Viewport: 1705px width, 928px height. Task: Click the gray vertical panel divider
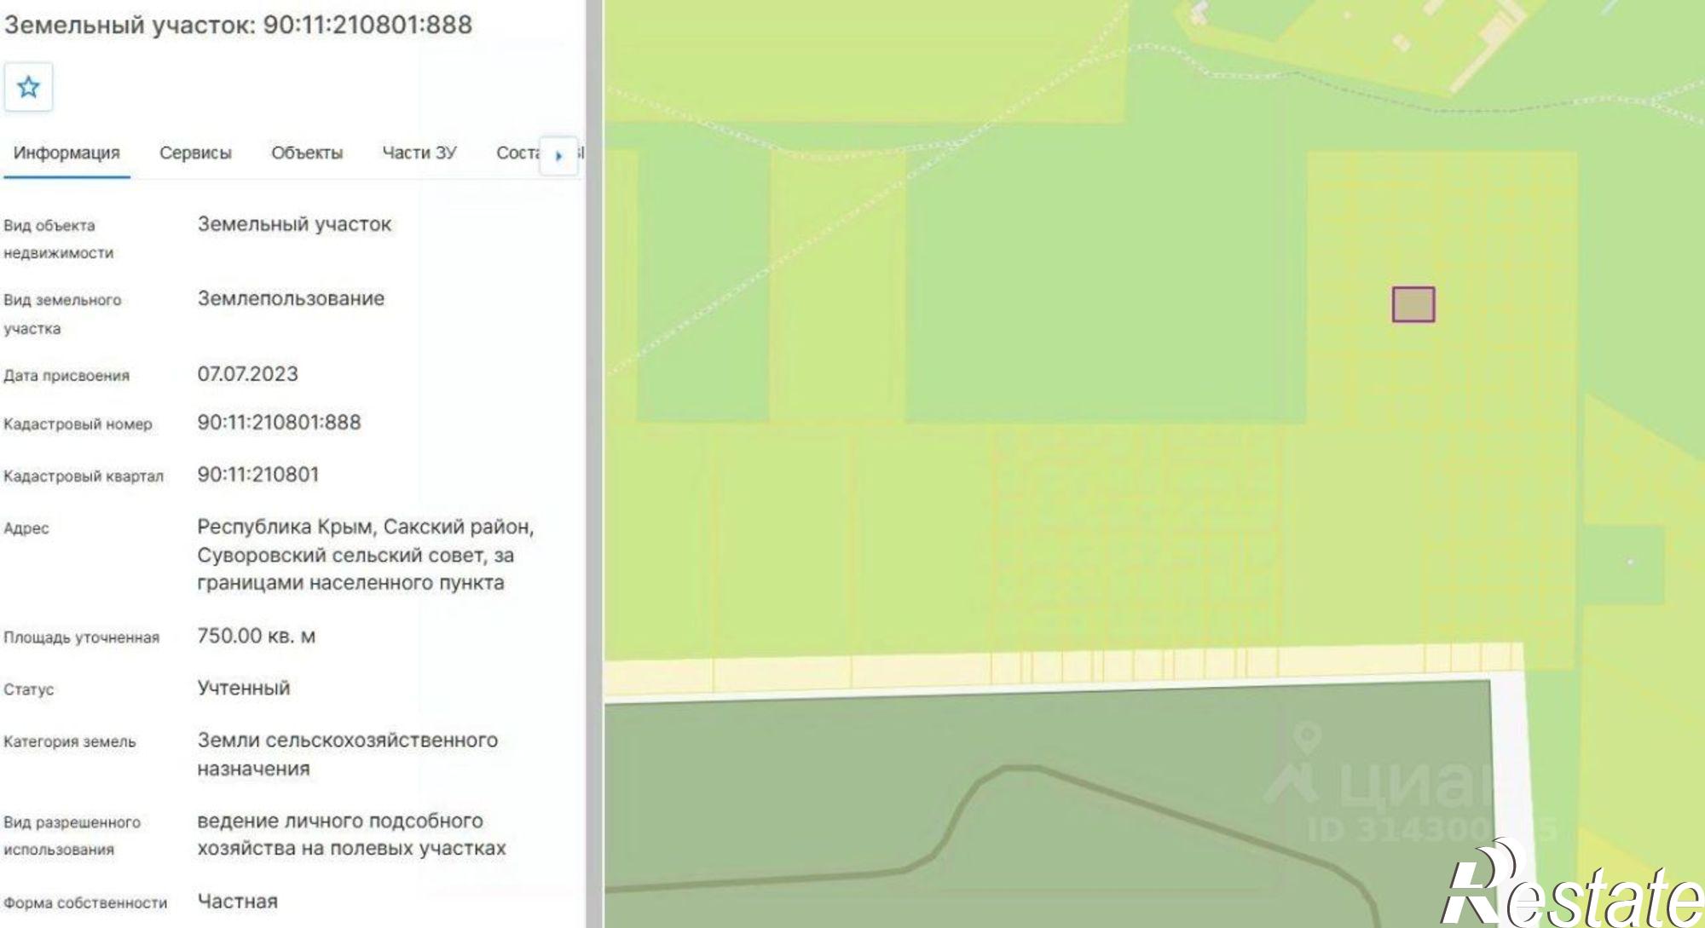click(x=594, y=464)
